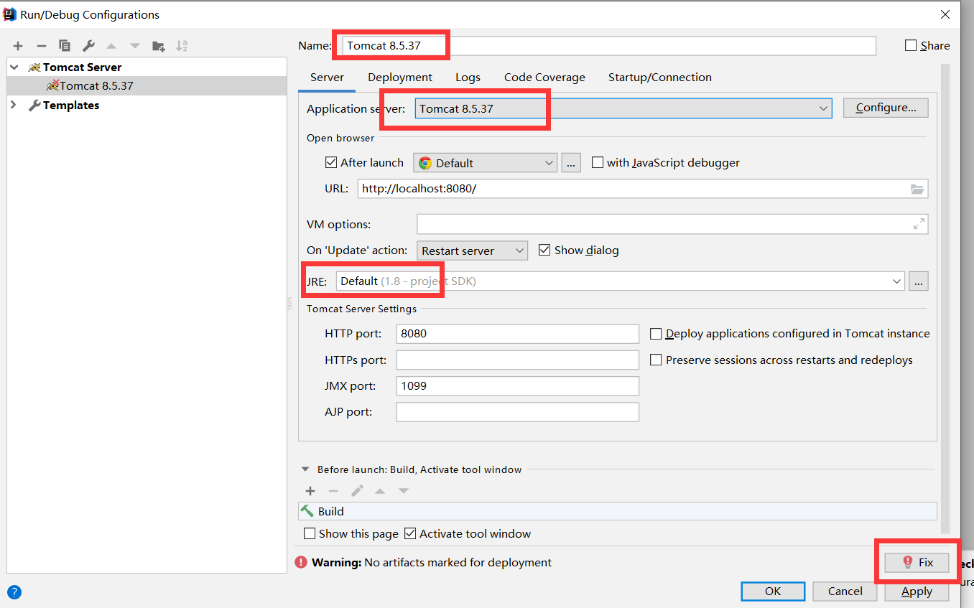Click the Build hammer icon

(x=307, y=511)
